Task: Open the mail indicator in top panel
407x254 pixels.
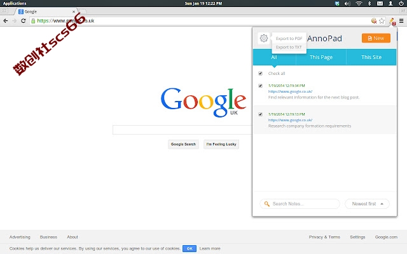Action: [x=380, y=3]
